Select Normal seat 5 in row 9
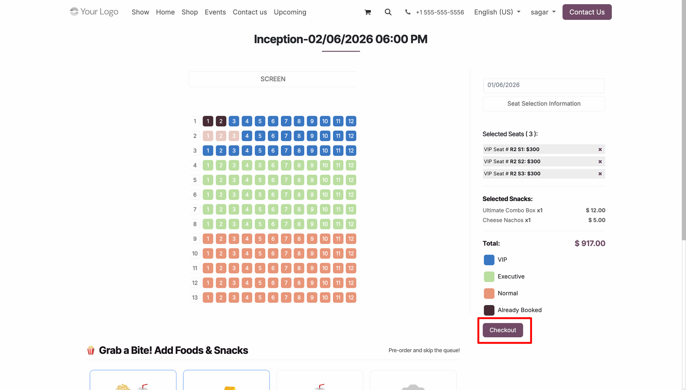The height and width of the screenshot is (390, 686). pyautogui.click(x=260, y=239)
